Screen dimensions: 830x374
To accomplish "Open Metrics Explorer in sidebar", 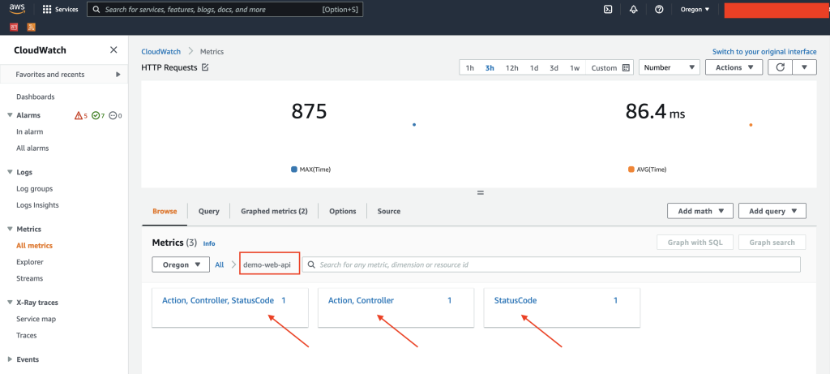I will [x=30, y=262].
